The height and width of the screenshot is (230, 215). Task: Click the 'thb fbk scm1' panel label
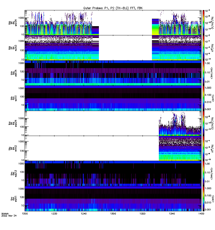pyautogui.click(x=13, y=98)
